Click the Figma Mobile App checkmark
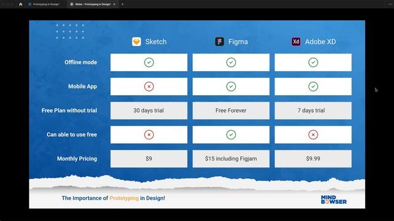Viewport: 394px width, 221px height. pyautogui.click(x=231, y=87)
